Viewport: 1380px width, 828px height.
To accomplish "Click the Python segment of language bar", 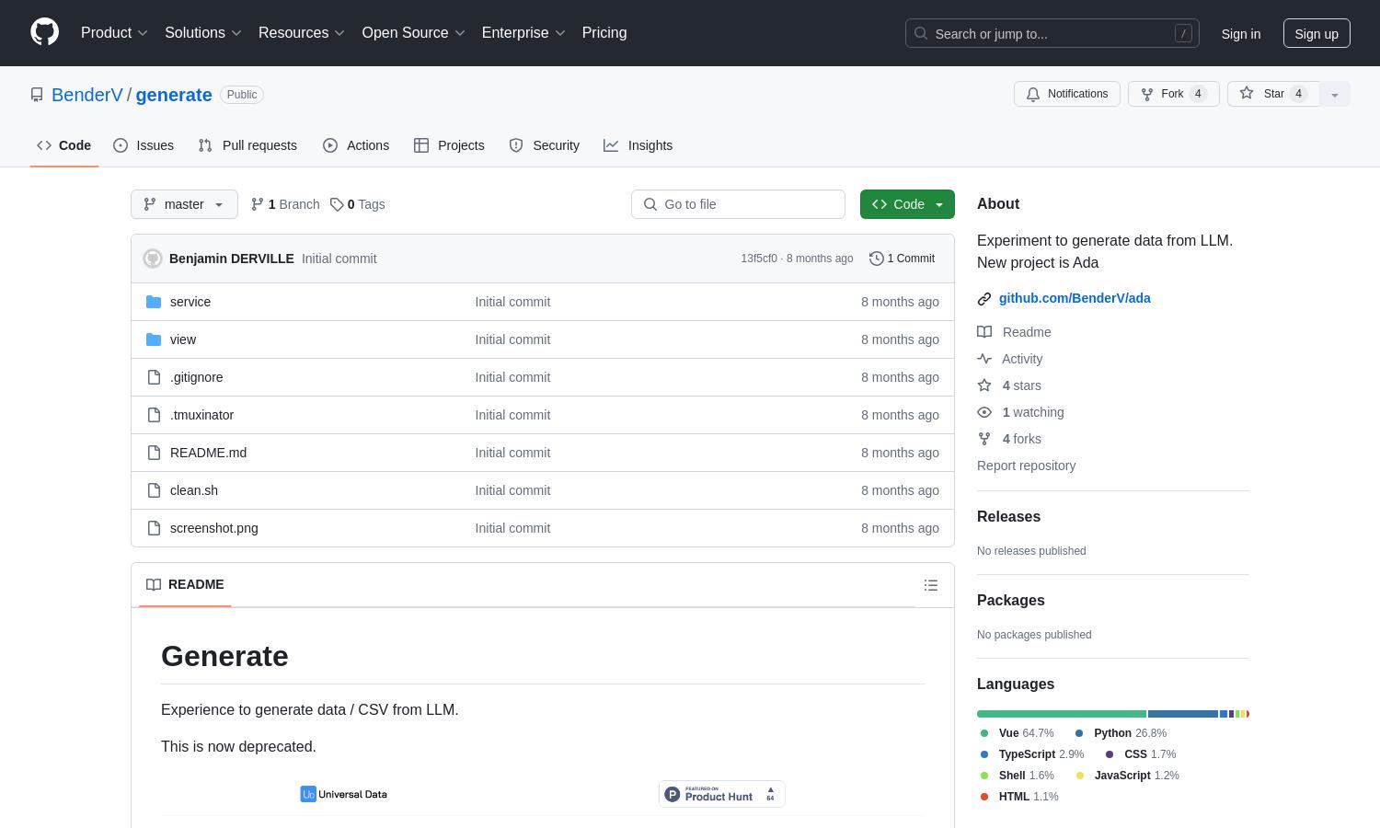I will 1183,714.
